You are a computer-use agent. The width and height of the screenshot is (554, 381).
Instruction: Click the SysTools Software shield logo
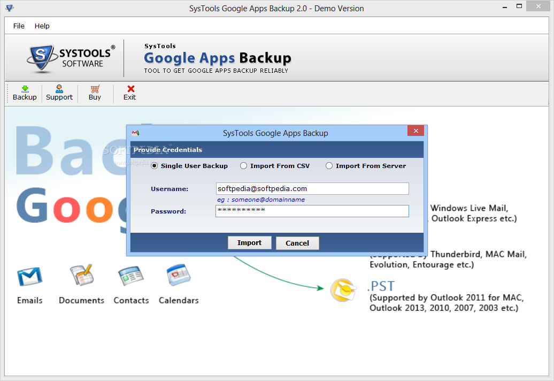42,58
